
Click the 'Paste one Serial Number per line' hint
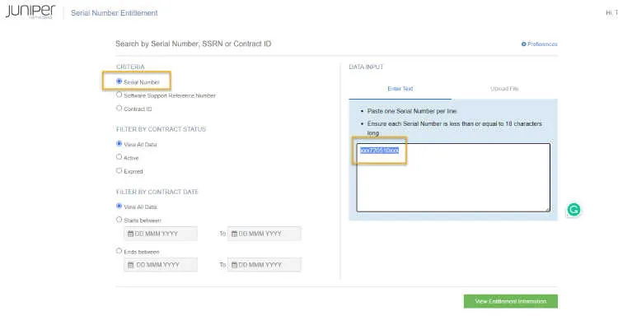412,111
